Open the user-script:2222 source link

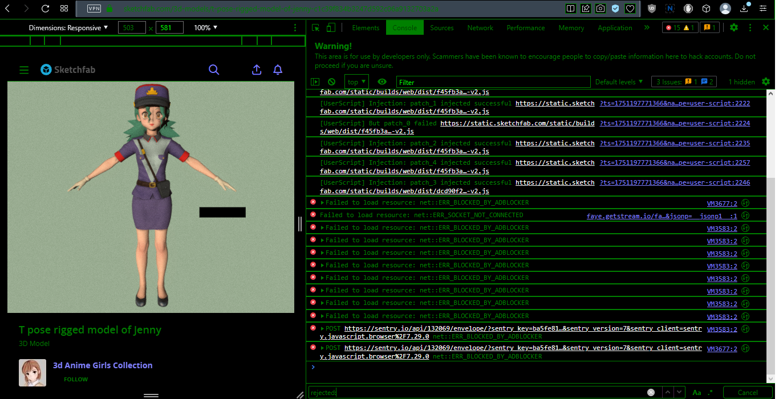(675, 103)
